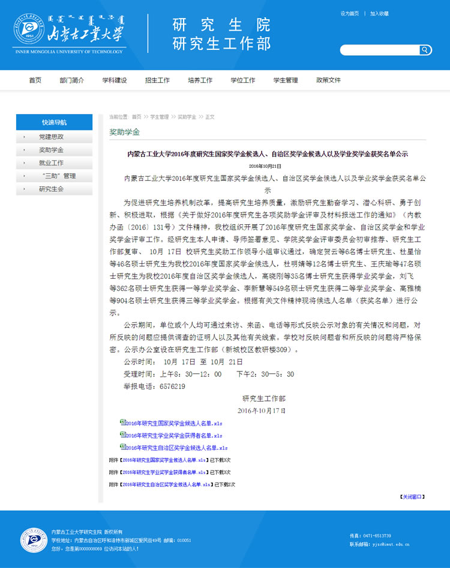Click 关闭窗口 below the article
Image resolution: width=450 pixels, height=568 pixels.
point(412,497)
